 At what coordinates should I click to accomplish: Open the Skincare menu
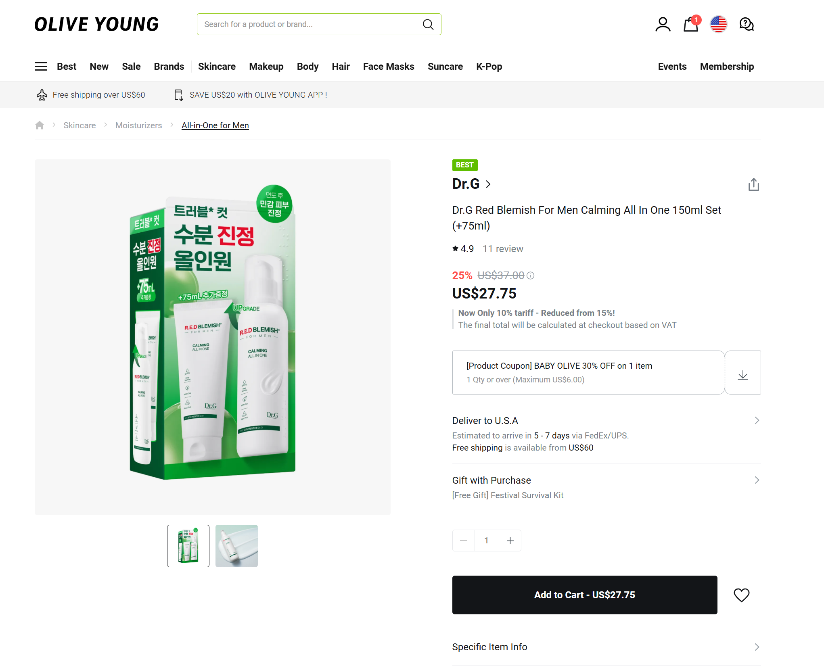[x=217, y=67]
